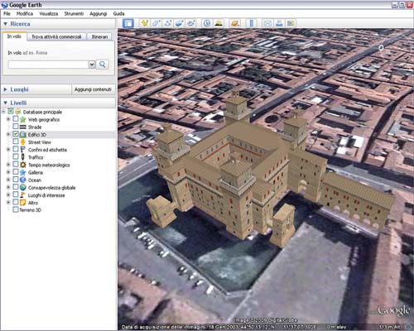Open the Modifica menu
The image size is (414, 331).
pyautogui.click(x=25, y=13)
